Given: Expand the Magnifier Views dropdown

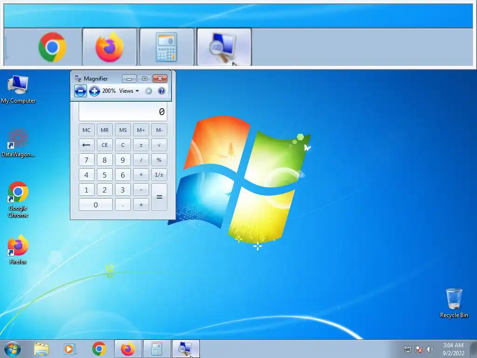Looking at the screenshot, I should click(129, 91).
